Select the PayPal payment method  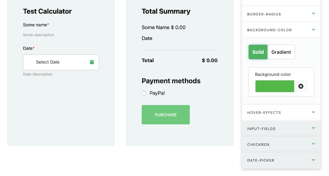(x=144, y=93)
